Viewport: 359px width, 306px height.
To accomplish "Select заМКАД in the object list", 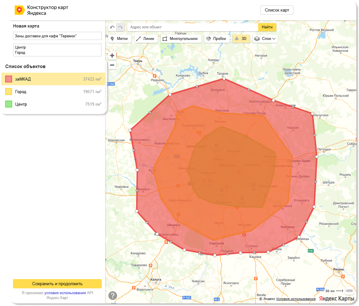I will point(54,79).
